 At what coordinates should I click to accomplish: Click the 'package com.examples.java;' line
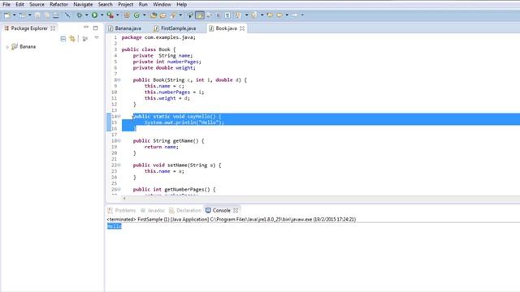158,37
